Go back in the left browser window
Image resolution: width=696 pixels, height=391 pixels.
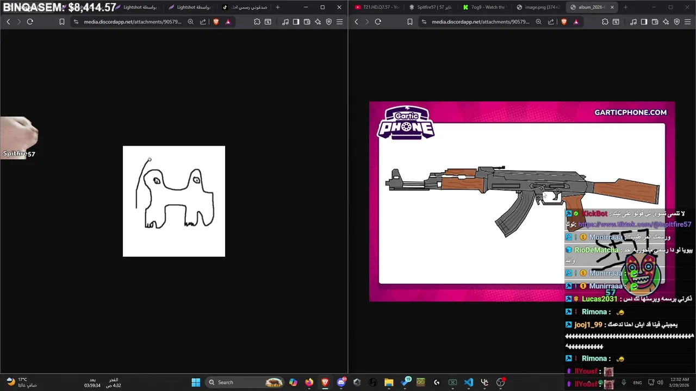pos(8,22)
